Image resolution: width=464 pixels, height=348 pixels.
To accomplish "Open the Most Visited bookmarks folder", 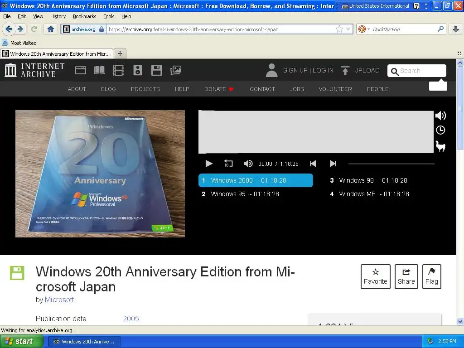I will 19,43.
